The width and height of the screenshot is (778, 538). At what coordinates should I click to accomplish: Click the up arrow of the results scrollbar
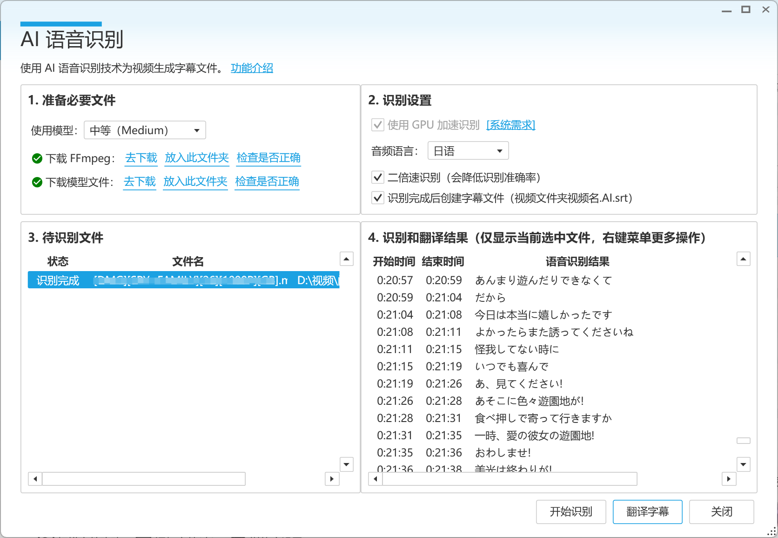pos(744,259)
